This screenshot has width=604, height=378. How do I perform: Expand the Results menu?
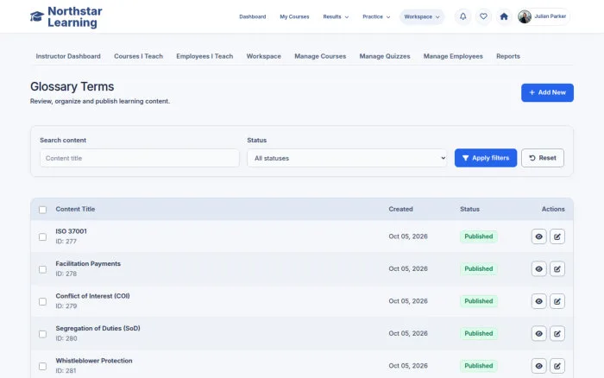coord(336,16)
